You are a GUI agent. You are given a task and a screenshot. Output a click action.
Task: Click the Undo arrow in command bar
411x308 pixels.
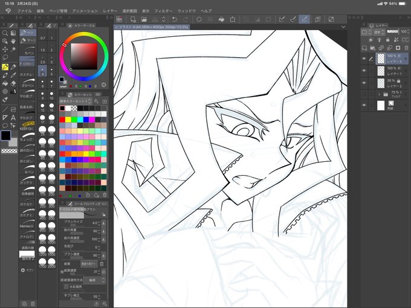174,19
